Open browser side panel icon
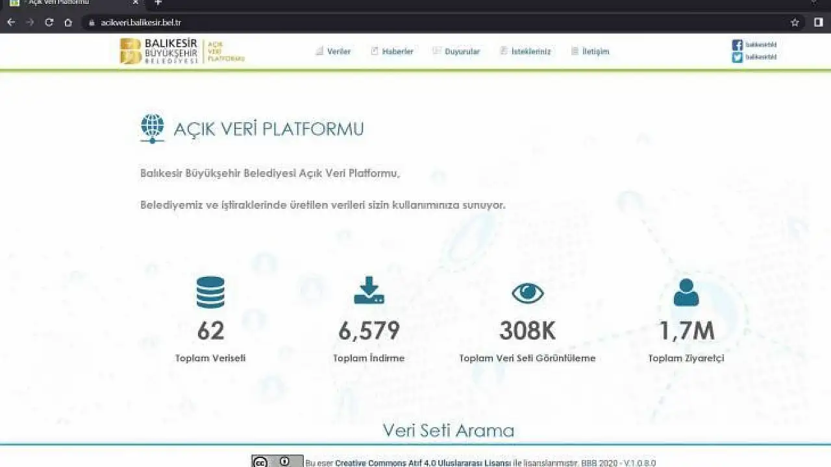Viewport: 831px width, 467px height. tap(818, 22)
